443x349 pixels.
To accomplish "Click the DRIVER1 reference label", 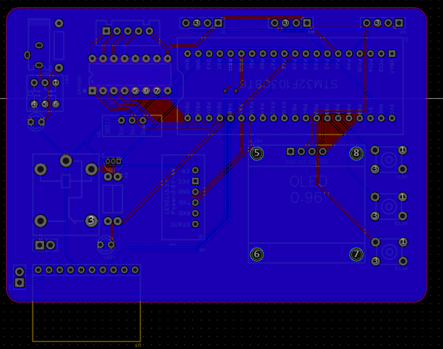I will (79, 85).
